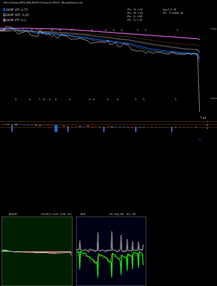Screen dimensions: 217x286
Task: Click the ADX (14 day) values text
Action: [x=122, y=214]
